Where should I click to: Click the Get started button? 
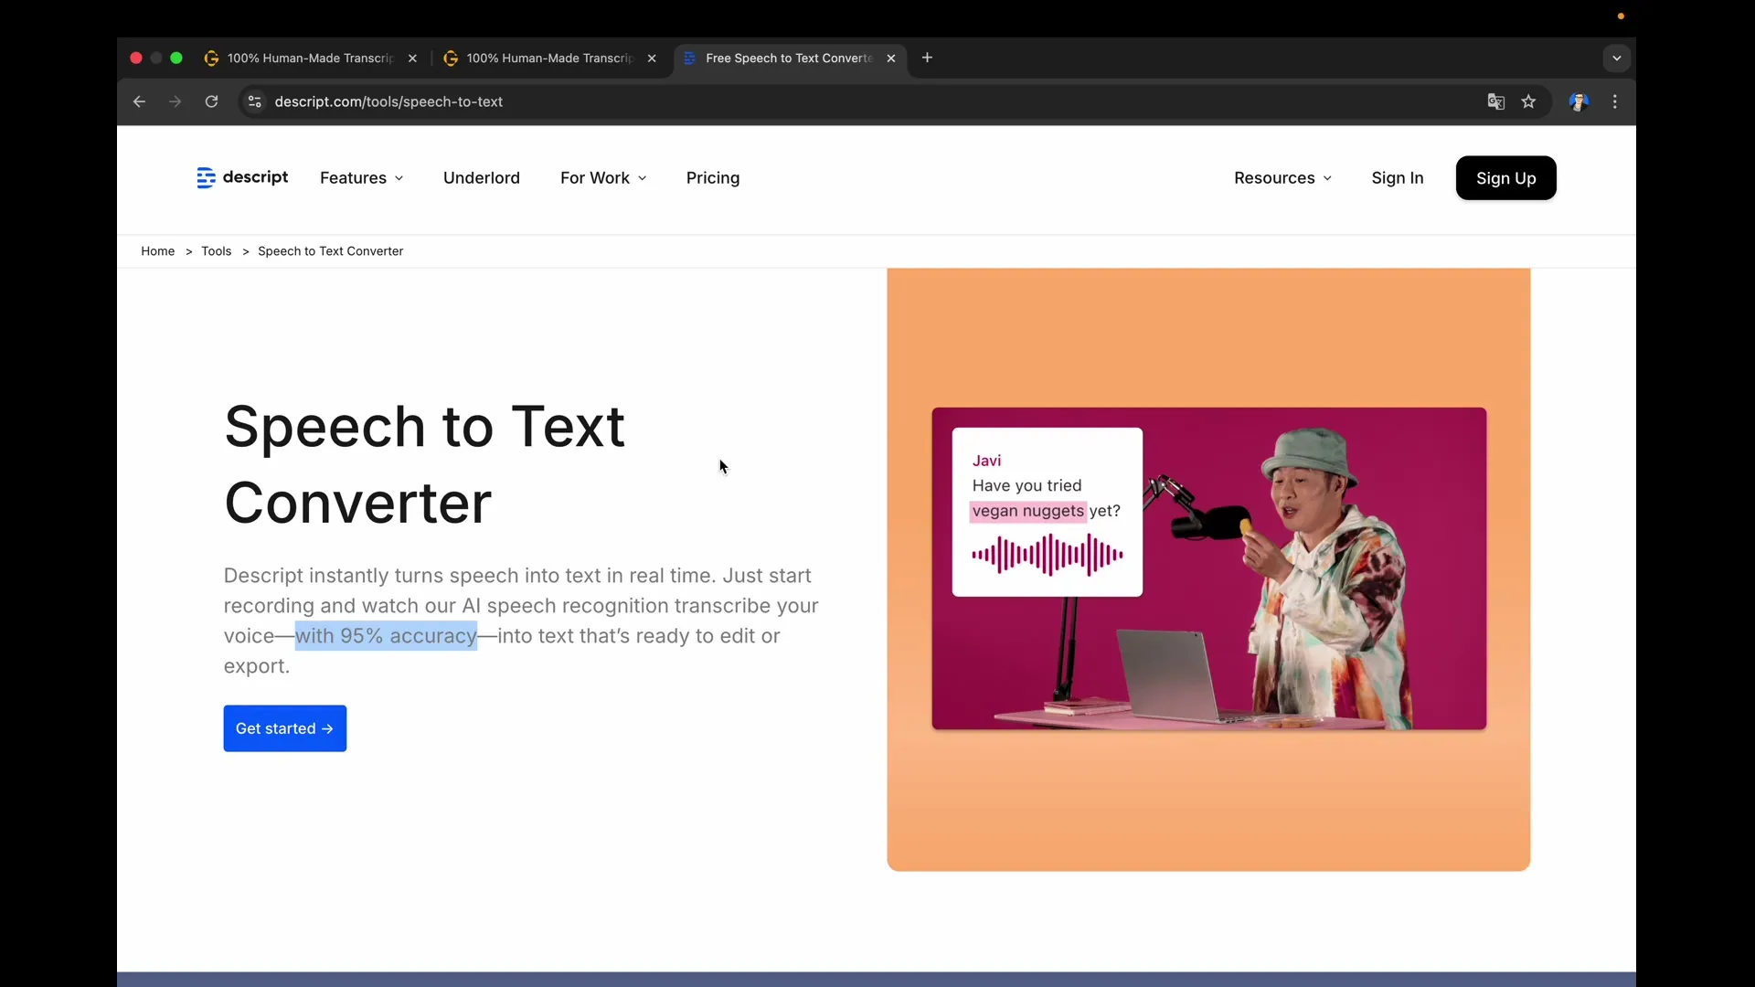click(x=284, y=728)
